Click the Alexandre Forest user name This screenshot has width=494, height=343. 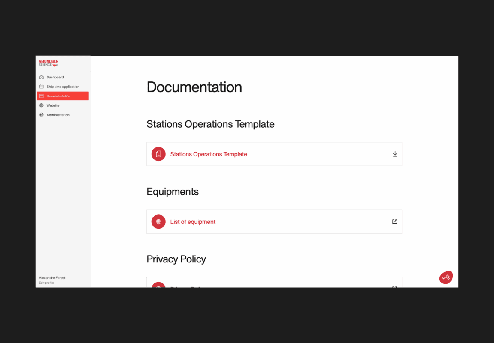click(52, 278)
